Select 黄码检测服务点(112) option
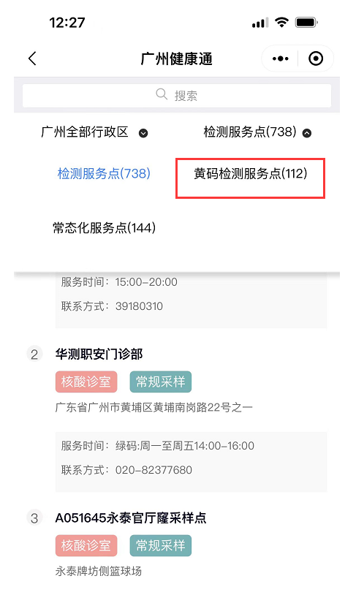This screenshot has width=345, height=595. pyautogui.click(x=250, y=174)
